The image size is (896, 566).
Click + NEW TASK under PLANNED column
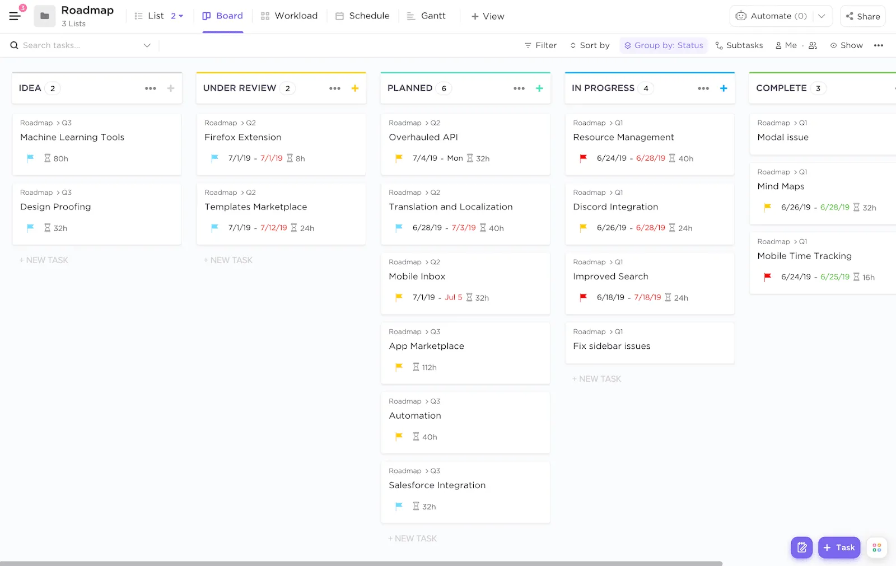412,539
